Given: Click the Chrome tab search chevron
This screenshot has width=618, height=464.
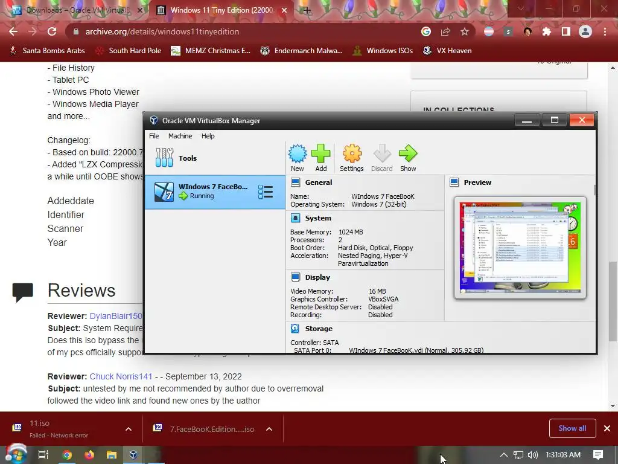Looking at the screenshot, I should [521, 8].
